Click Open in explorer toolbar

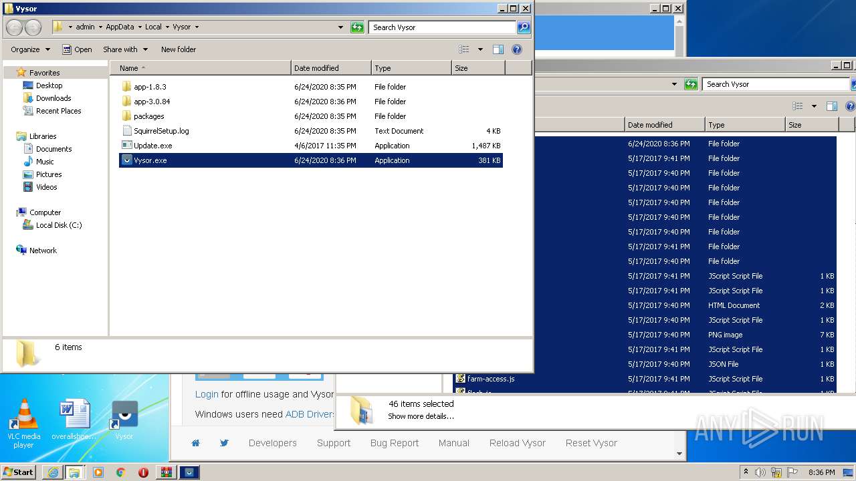[x=77, y=49]
